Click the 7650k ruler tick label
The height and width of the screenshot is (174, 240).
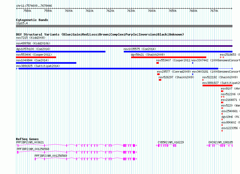pyautogui.click(x=173, y=11)
